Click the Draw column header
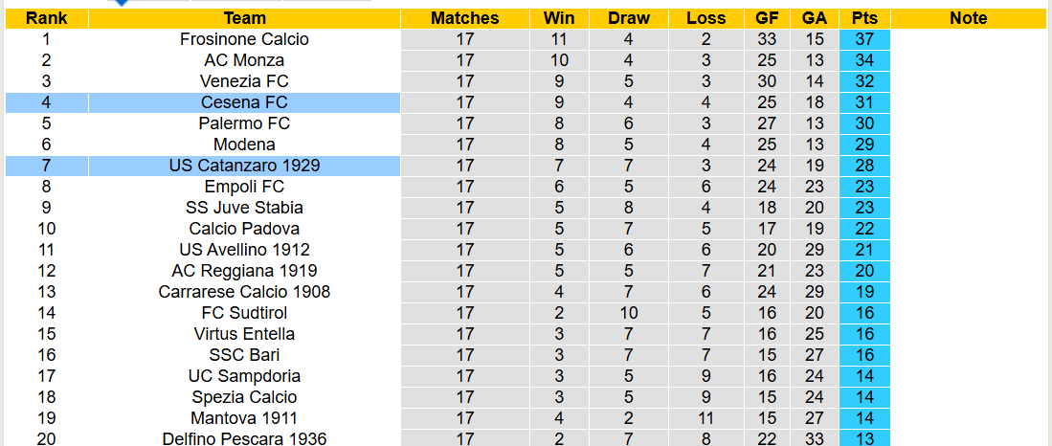The width and height of the screenshot is (1052, 446). point(628,18)
